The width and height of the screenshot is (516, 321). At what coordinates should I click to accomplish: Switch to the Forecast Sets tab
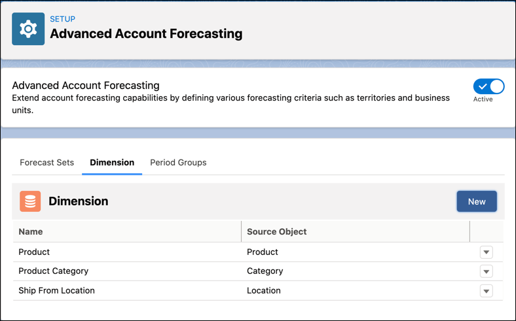[47, 162]
